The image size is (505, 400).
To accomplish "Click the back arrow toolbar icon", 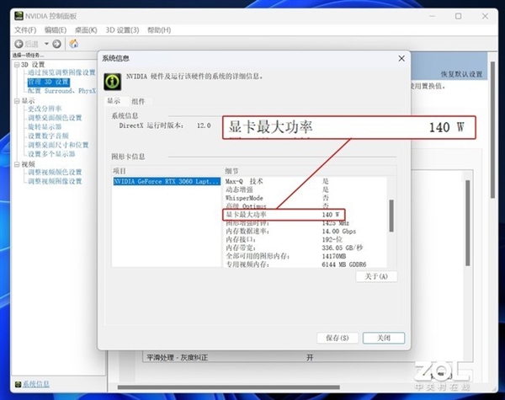I will coord(19,44).
